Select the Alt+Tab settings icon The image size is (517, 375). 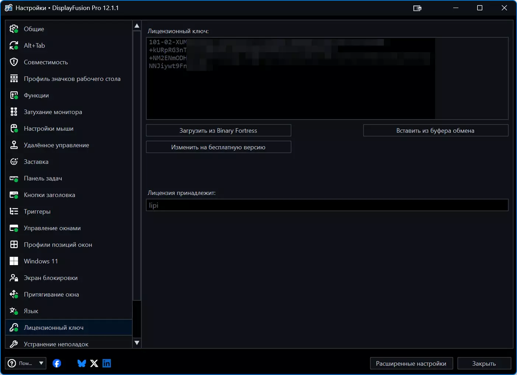[14, 46]
